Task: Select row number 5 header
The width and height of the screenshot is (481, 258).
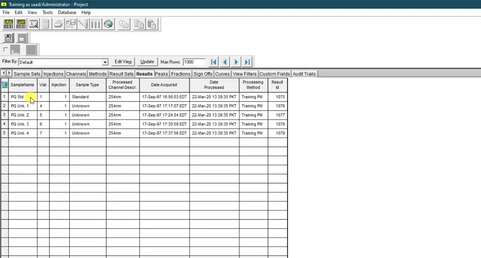Action: click(5, 133)
